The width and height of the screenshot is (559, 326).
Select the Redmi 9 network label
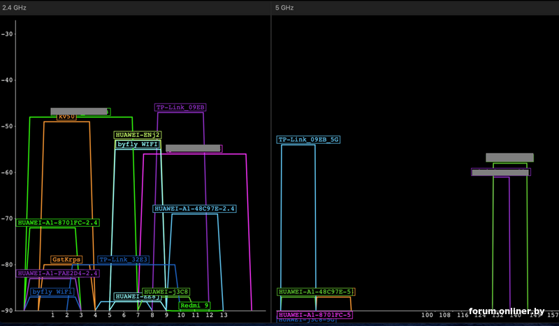[x=195, y=305]
